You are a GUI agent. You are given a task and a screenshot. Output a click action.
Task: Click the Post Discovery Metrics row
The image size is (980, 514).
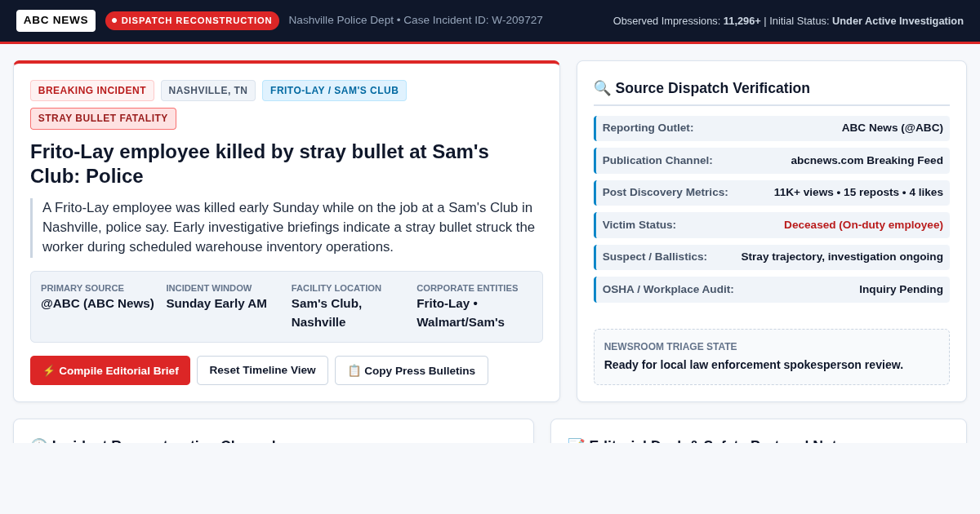(772, 193)
